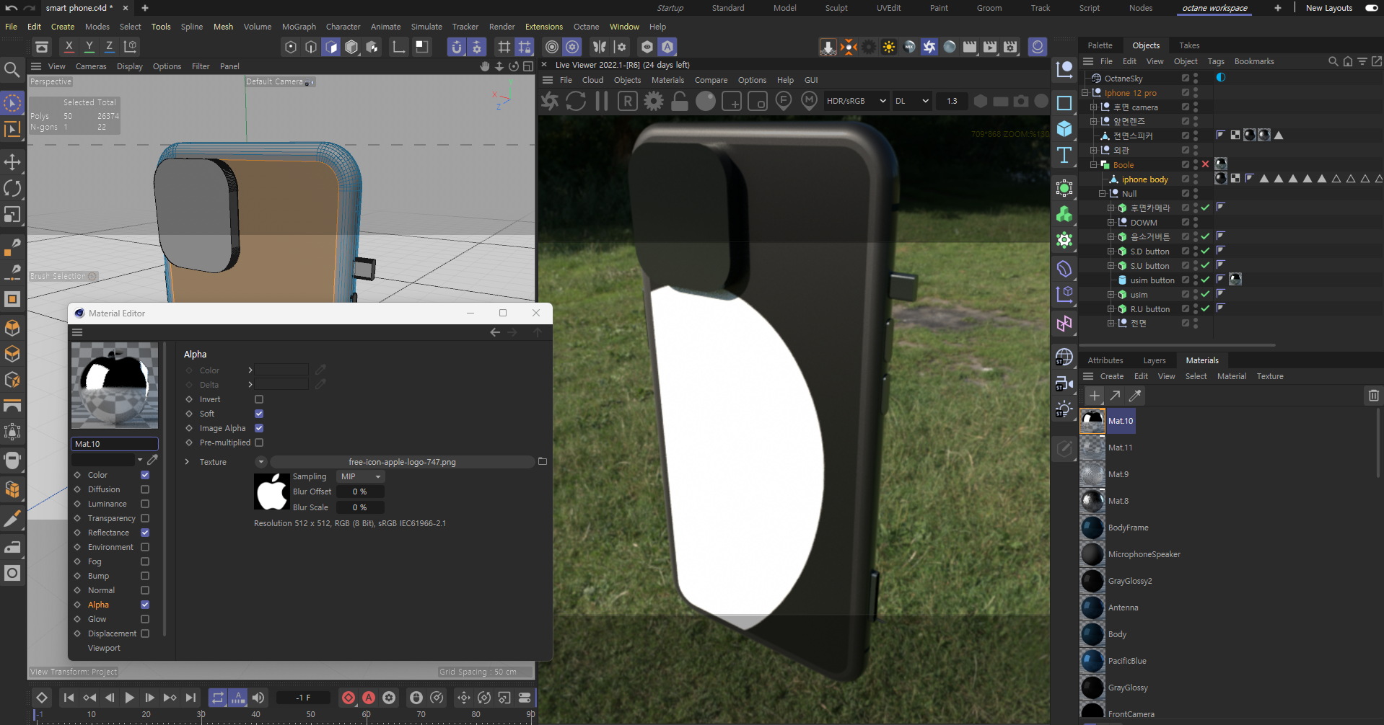The image size is (1384, 725).
Task: Enable the Invert checkbox in Alpha
Action: pos(259,399)
